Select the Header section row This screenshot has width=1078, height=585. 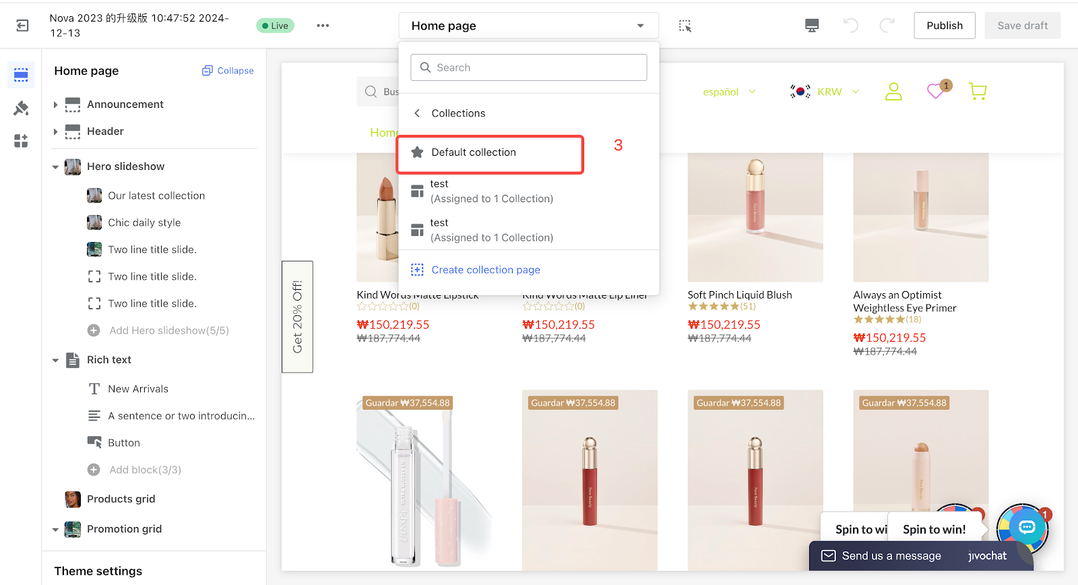105,131
